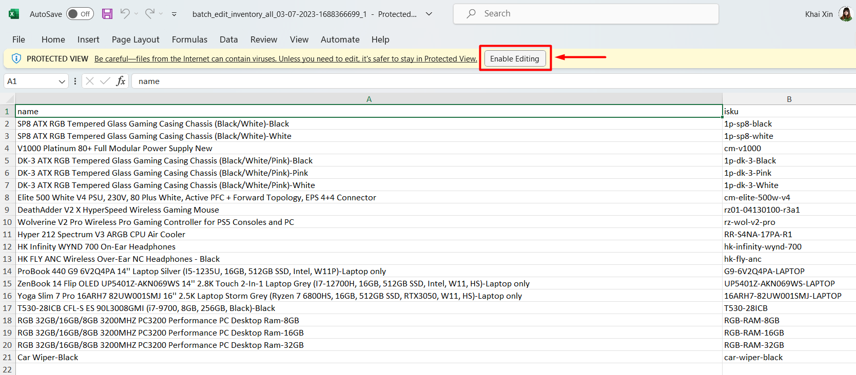Click the Protected View warning link
Screen dimensions: 856x375
click(285, 59)
